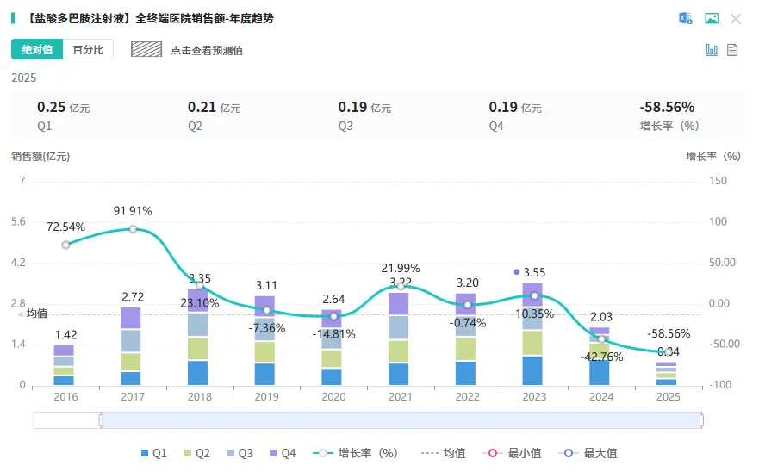759x472 pixels.
Task: Toggle 均值 line in legend
Action: point(443,453)
